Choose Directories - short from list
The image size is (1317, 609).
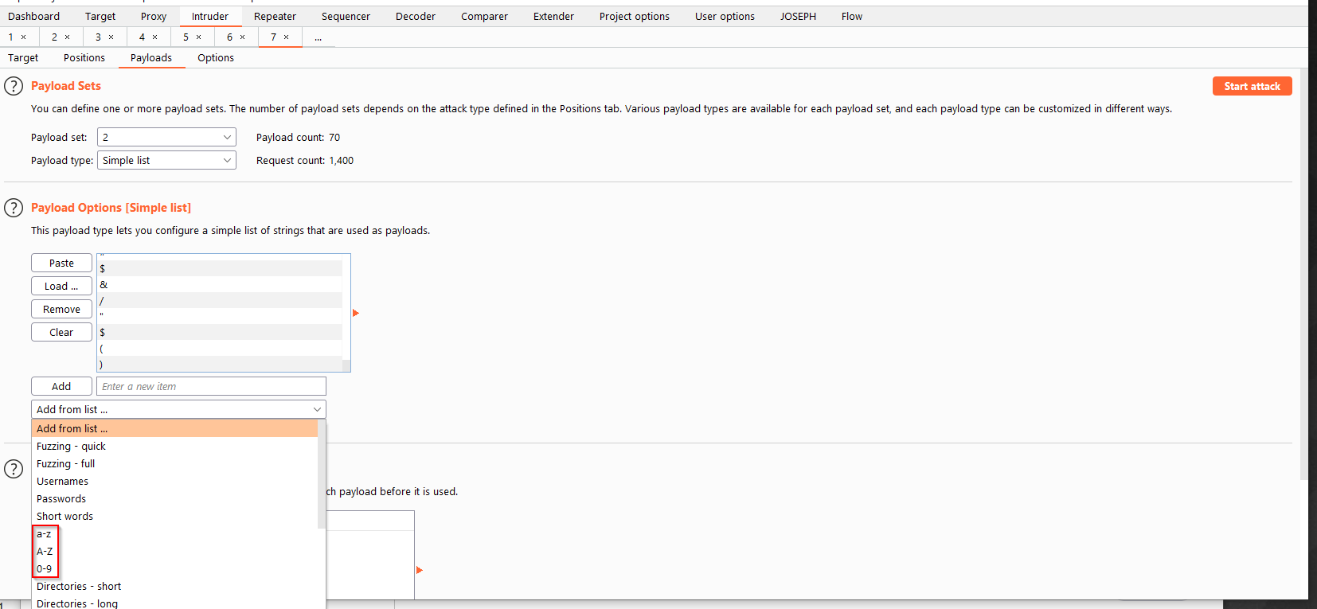[174, 587]
